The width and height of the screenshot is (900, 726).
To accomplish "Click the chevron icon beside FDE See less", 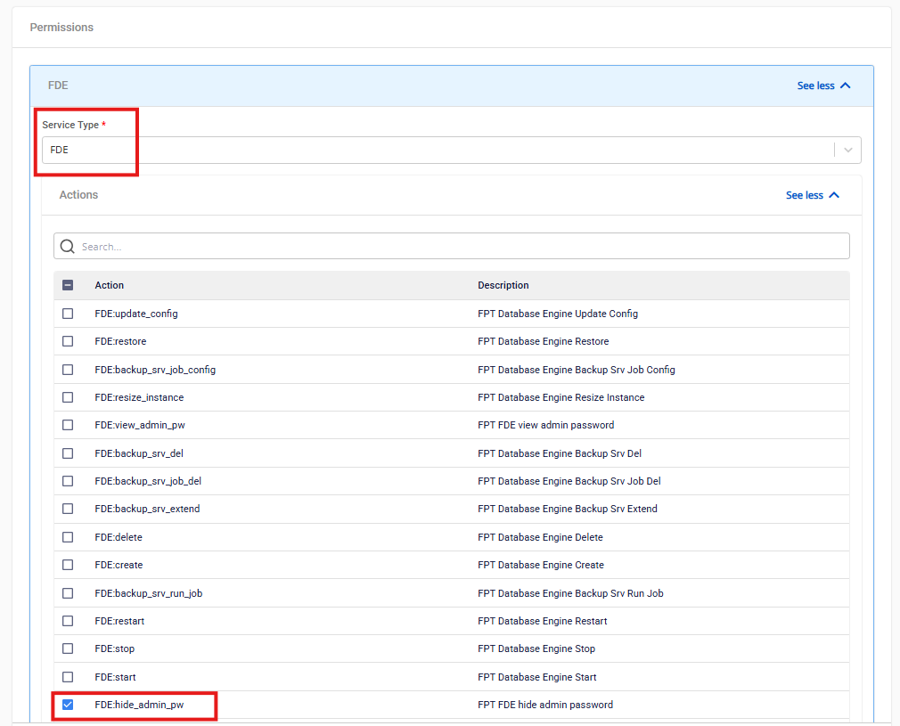I will (845, 86).
